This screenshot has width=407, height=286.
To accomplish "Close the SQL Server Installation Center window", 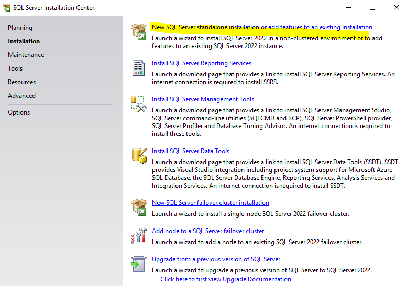I will (x=396, y=7).
